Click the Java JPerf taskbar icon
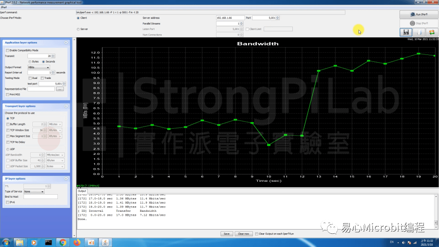Screen dimensions: 439x247 [x=105, y=243]
